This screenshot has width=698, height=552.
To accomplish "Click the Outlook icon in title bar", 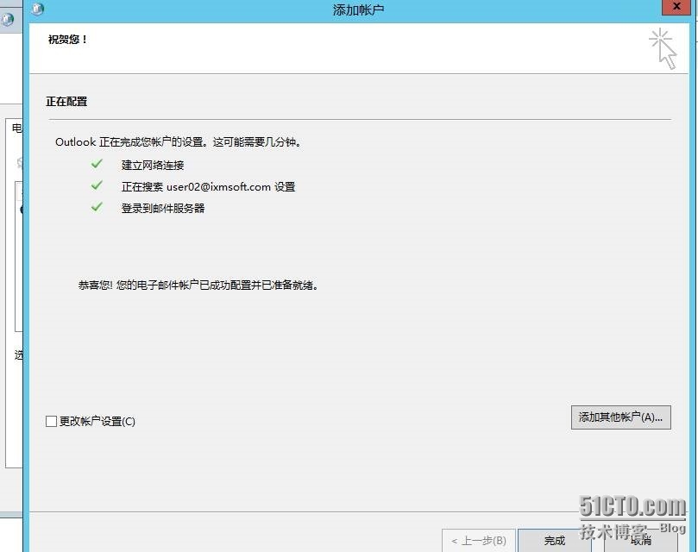I will click(x=38, y=9).
